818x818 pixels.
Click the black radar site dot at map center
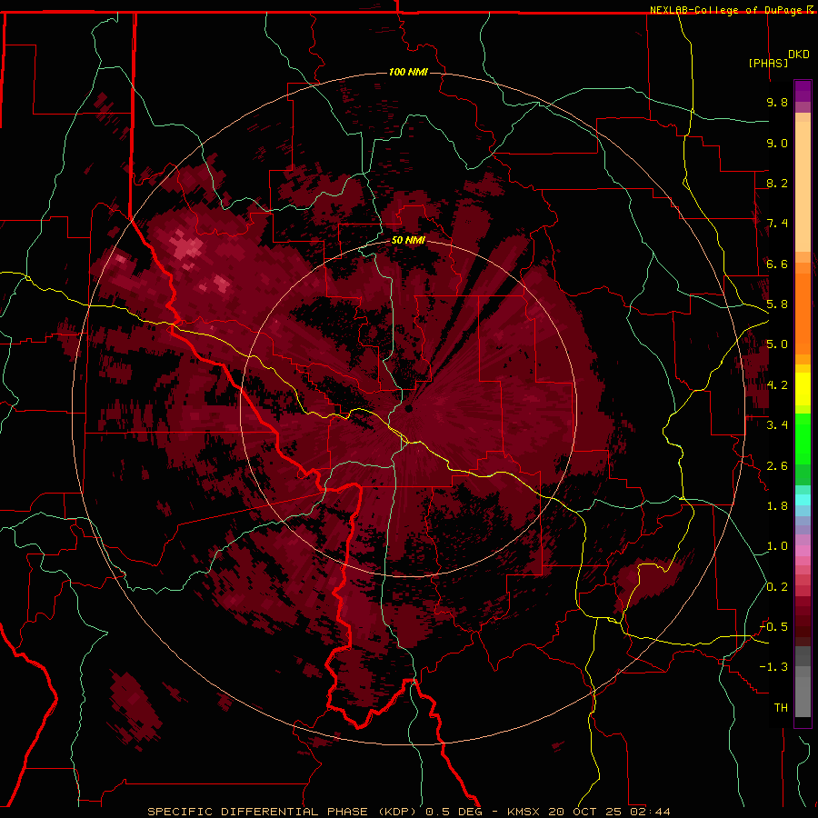[408, 408]
